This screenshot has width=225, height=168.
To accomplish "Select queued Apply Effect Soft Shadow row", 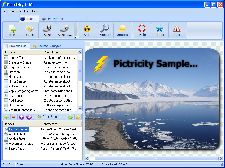I will point(42,139).
